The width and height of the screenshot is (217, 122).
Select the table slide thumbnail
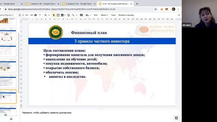pyautogui.click(x=8, y=50)
